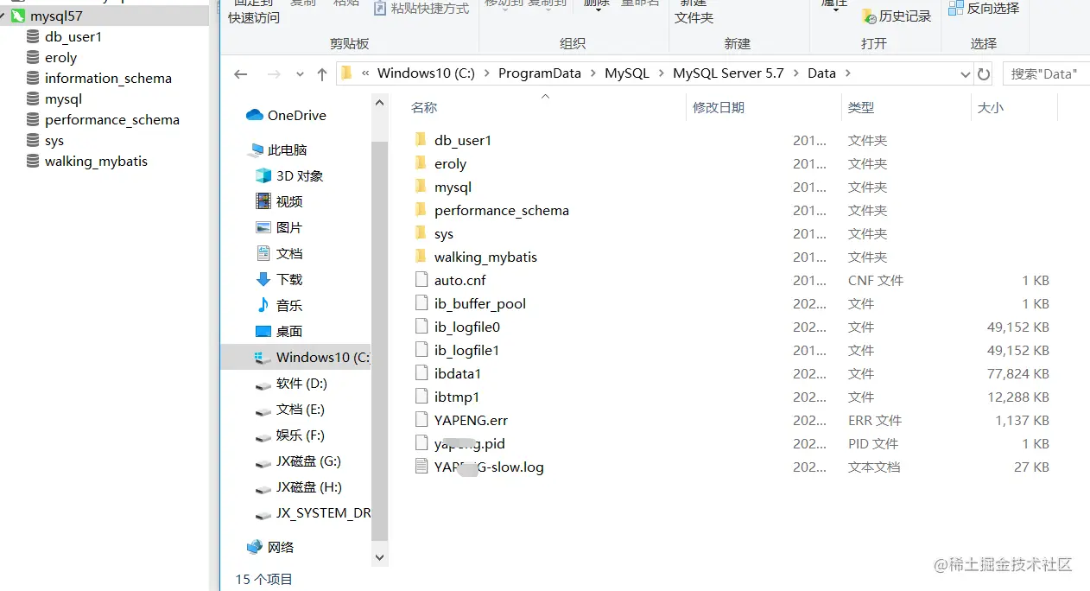The image size is (1090, 591).
Task: Click the mysql database icon in Navicat
Action: [x=33, y=99]
